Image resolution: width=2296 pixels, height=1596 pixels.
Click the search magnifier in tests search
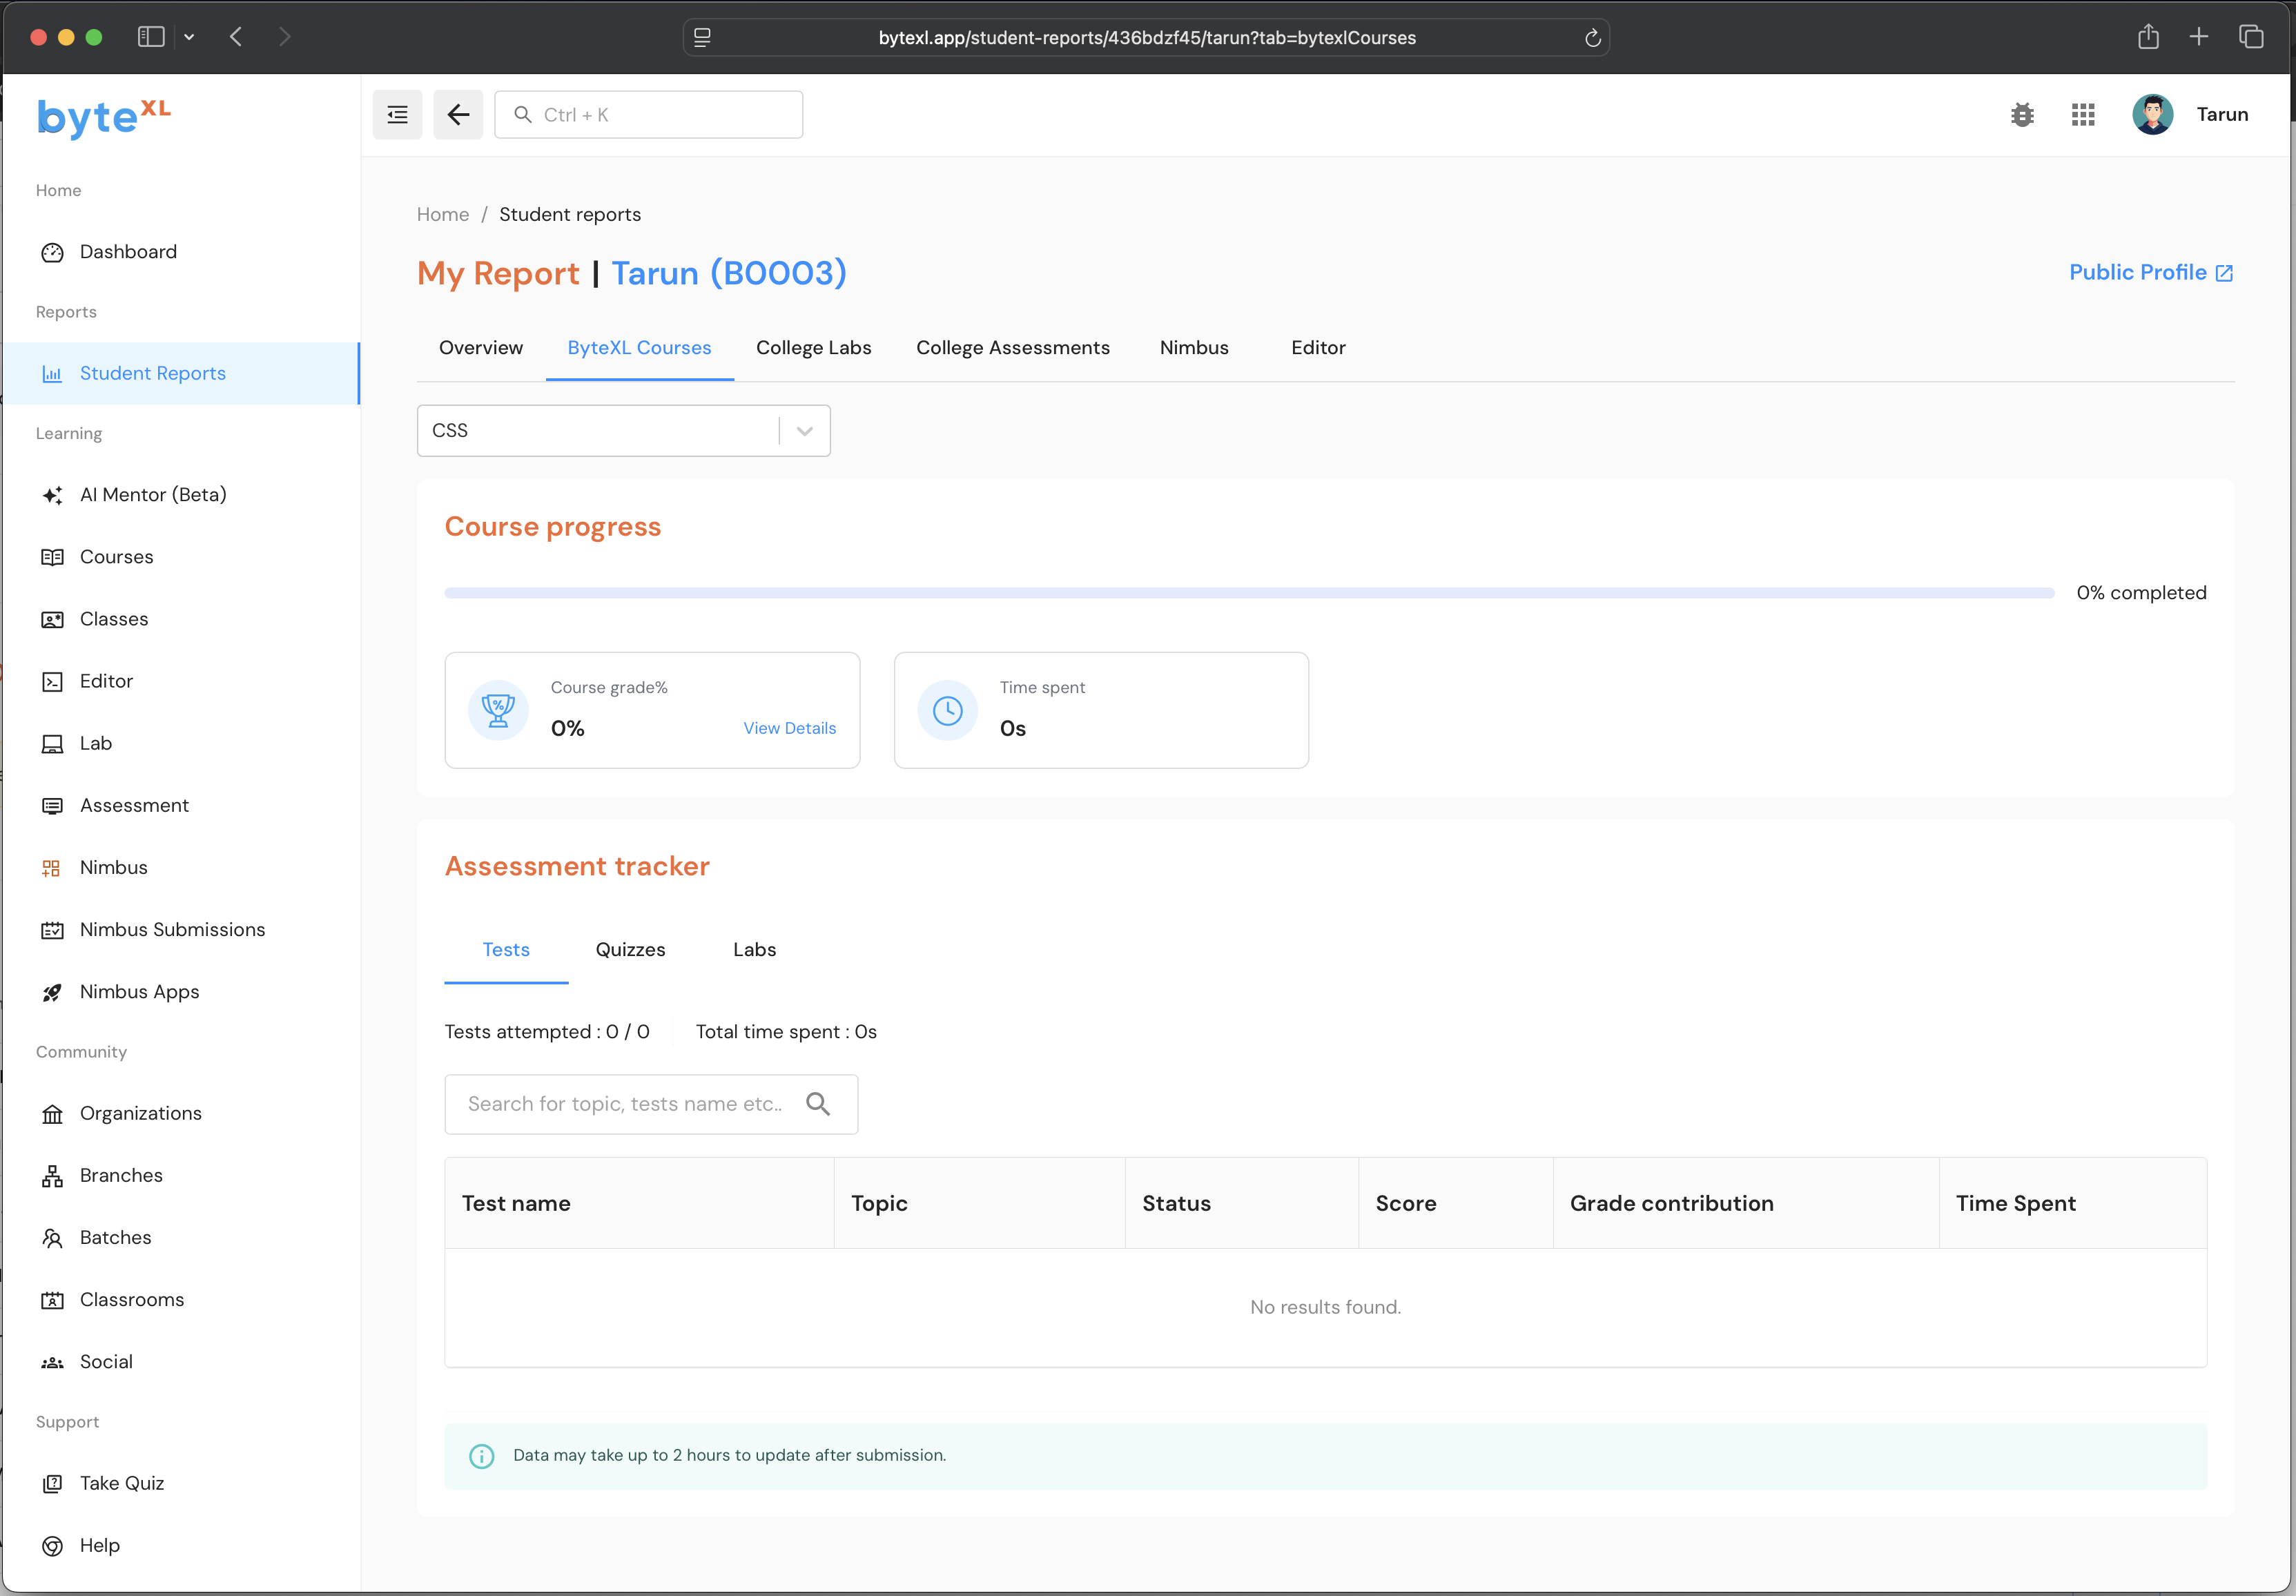pyautogui.click(x=818, y=1104)
